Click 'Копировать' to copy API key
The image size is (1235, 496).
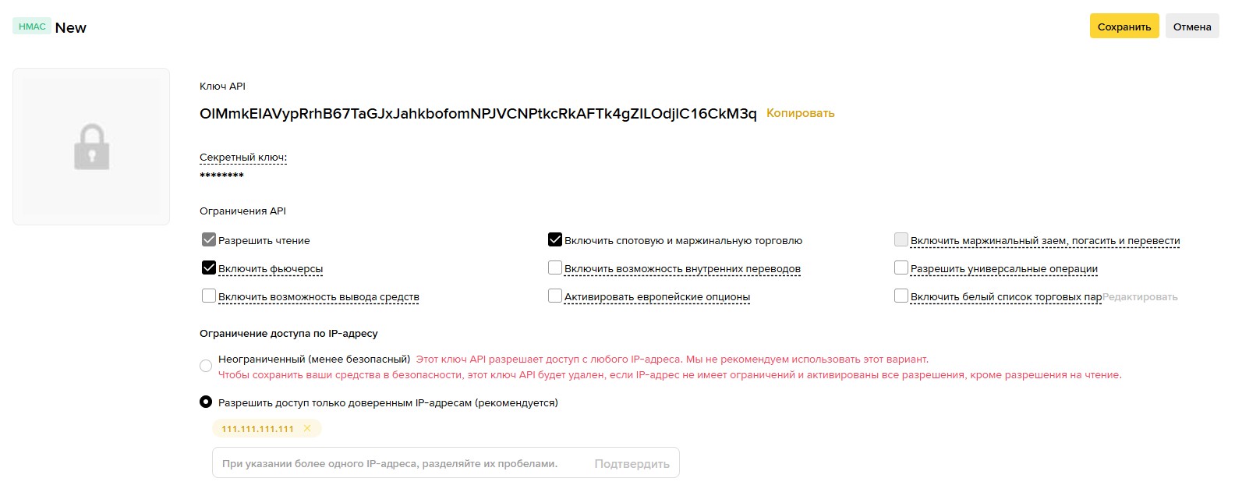point(800,113)
